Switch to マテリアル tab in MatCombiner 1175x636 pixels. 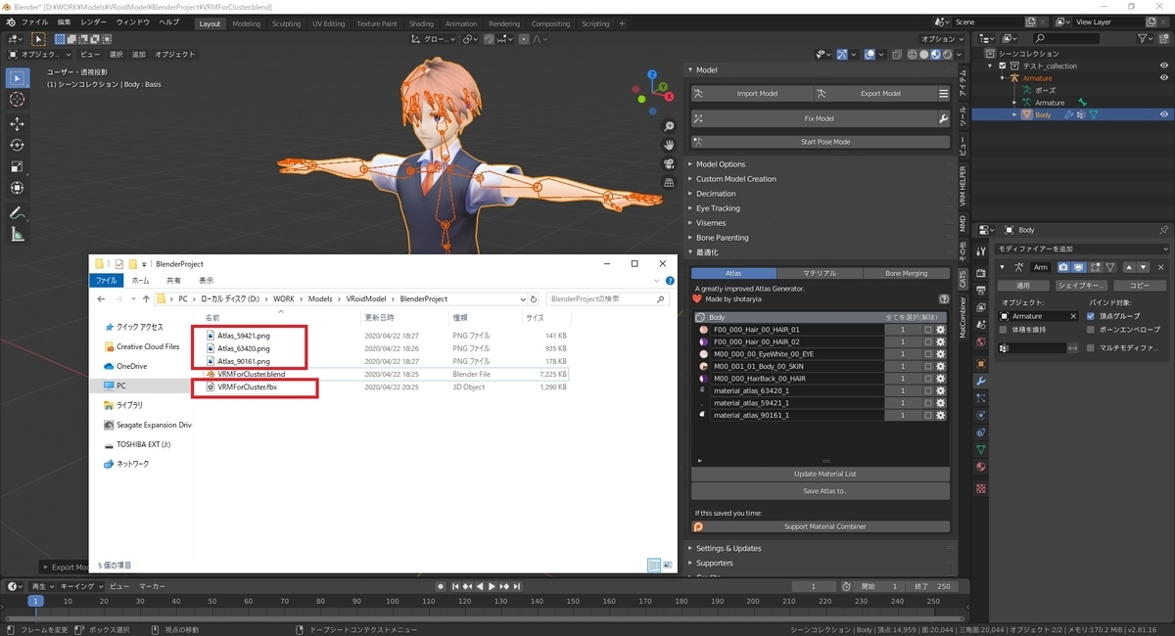coord(820,274)
